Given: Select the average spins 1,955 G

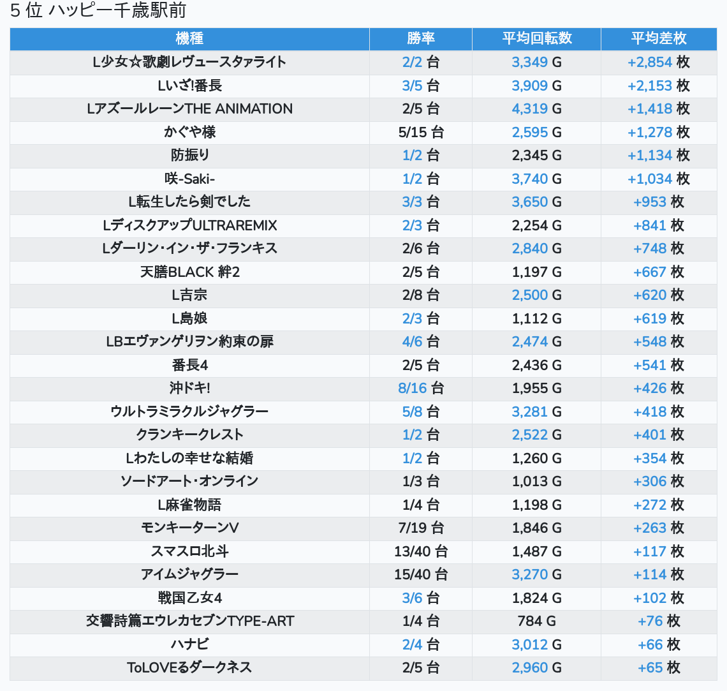Looking at the screenshot, I should point(536,389).
